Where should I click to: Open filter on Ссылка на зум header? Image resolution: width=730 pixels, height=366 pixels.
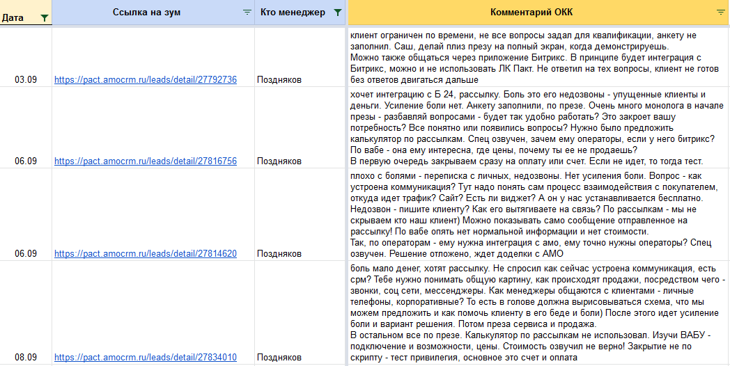(247, 13)
